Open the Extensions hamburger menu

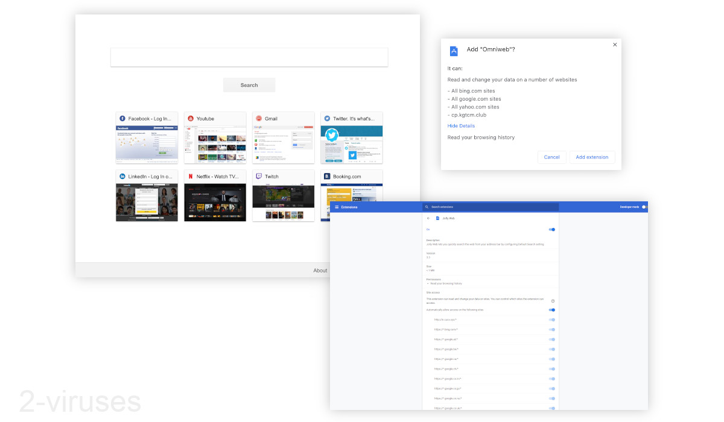click(x=337, y=207)
